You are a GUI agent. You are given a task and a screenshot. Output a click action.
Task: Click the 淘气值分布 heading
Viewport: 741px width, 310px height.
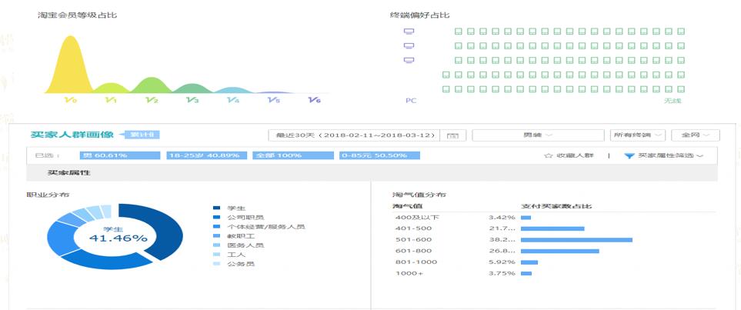(x=419, y=194)
